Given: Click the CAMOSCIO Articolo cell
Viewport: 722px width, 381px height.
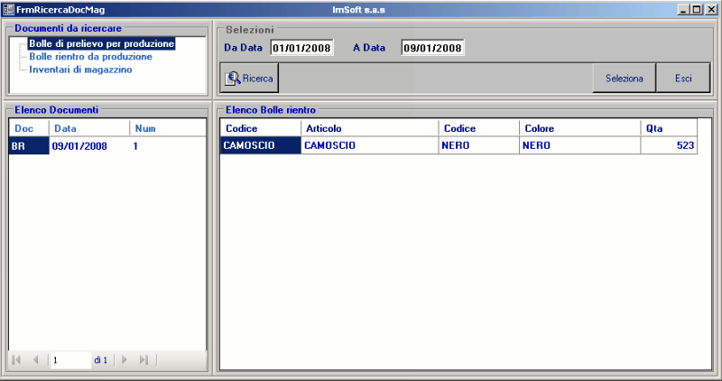Looking at the screenshot, I should click(369, 145).
